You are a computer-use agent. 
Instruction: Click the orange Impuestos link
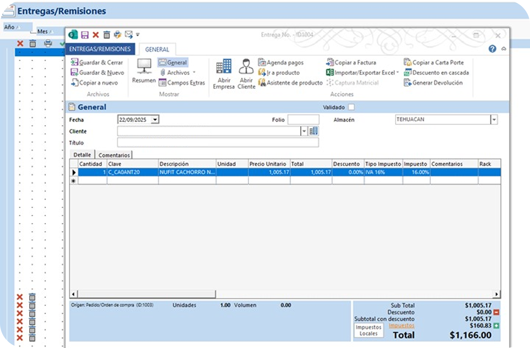click(x=401, y=326)
